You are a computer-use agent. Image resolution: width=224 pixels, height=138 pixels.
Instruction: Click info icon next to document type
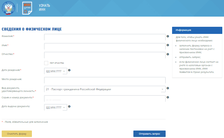coord(168,88)
